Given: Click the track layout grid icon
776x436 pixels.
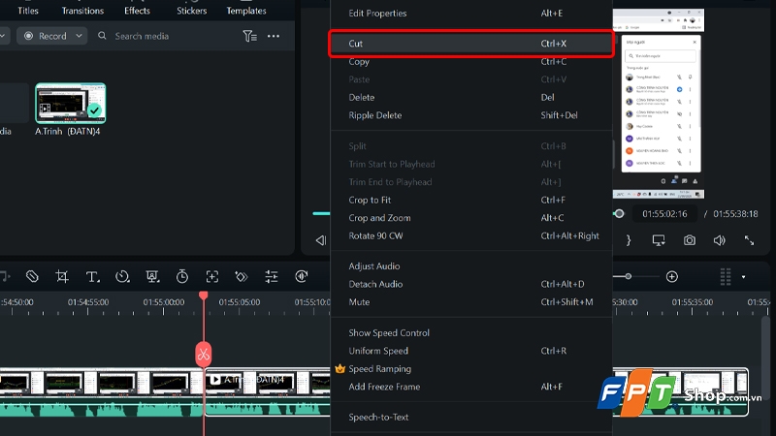Looking at the screenshot, I should click(x=726, y=277).
